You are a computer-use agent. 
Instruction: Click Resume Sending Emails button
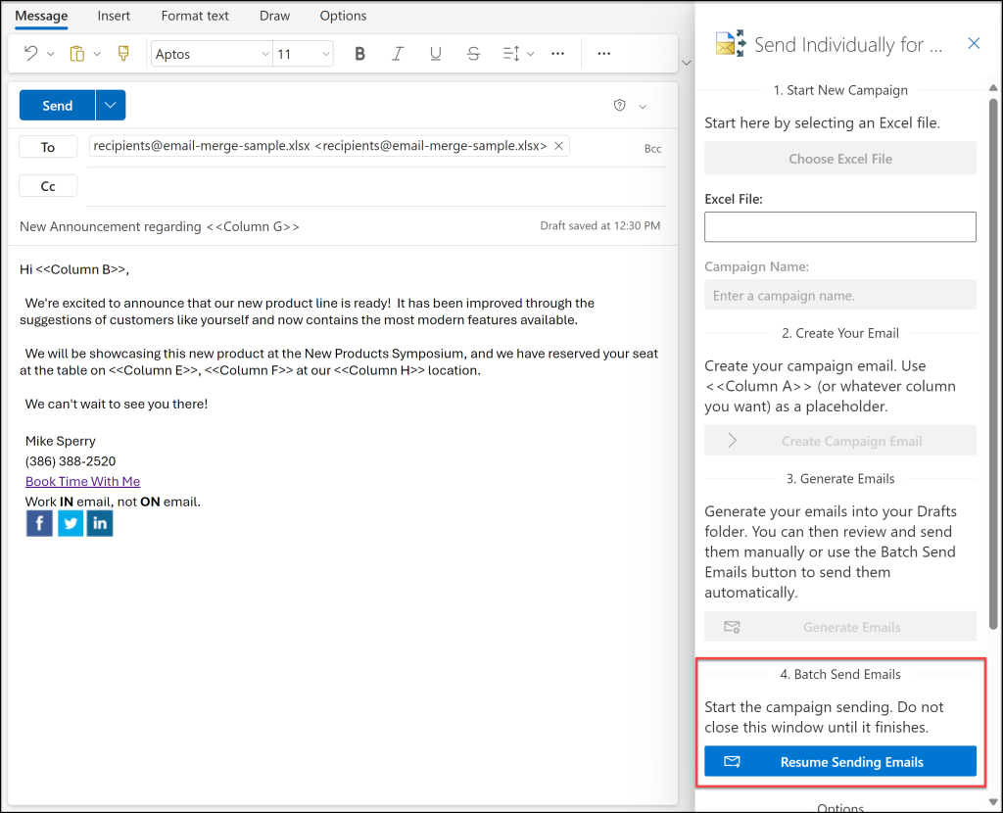point(840,761)
